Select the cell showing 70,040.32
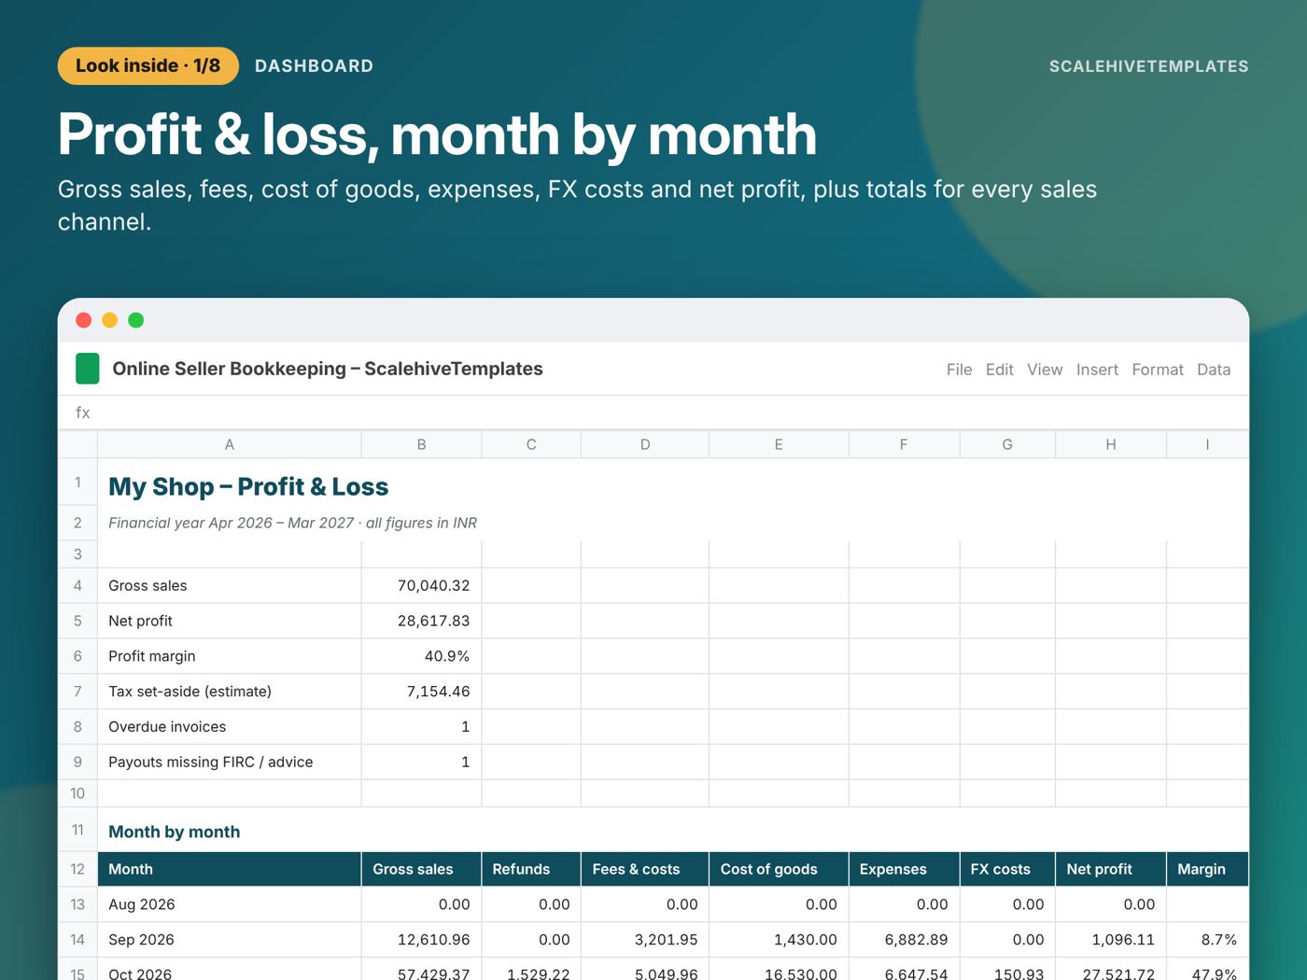The image size is (1307, 980). click(x=421, y=585)
